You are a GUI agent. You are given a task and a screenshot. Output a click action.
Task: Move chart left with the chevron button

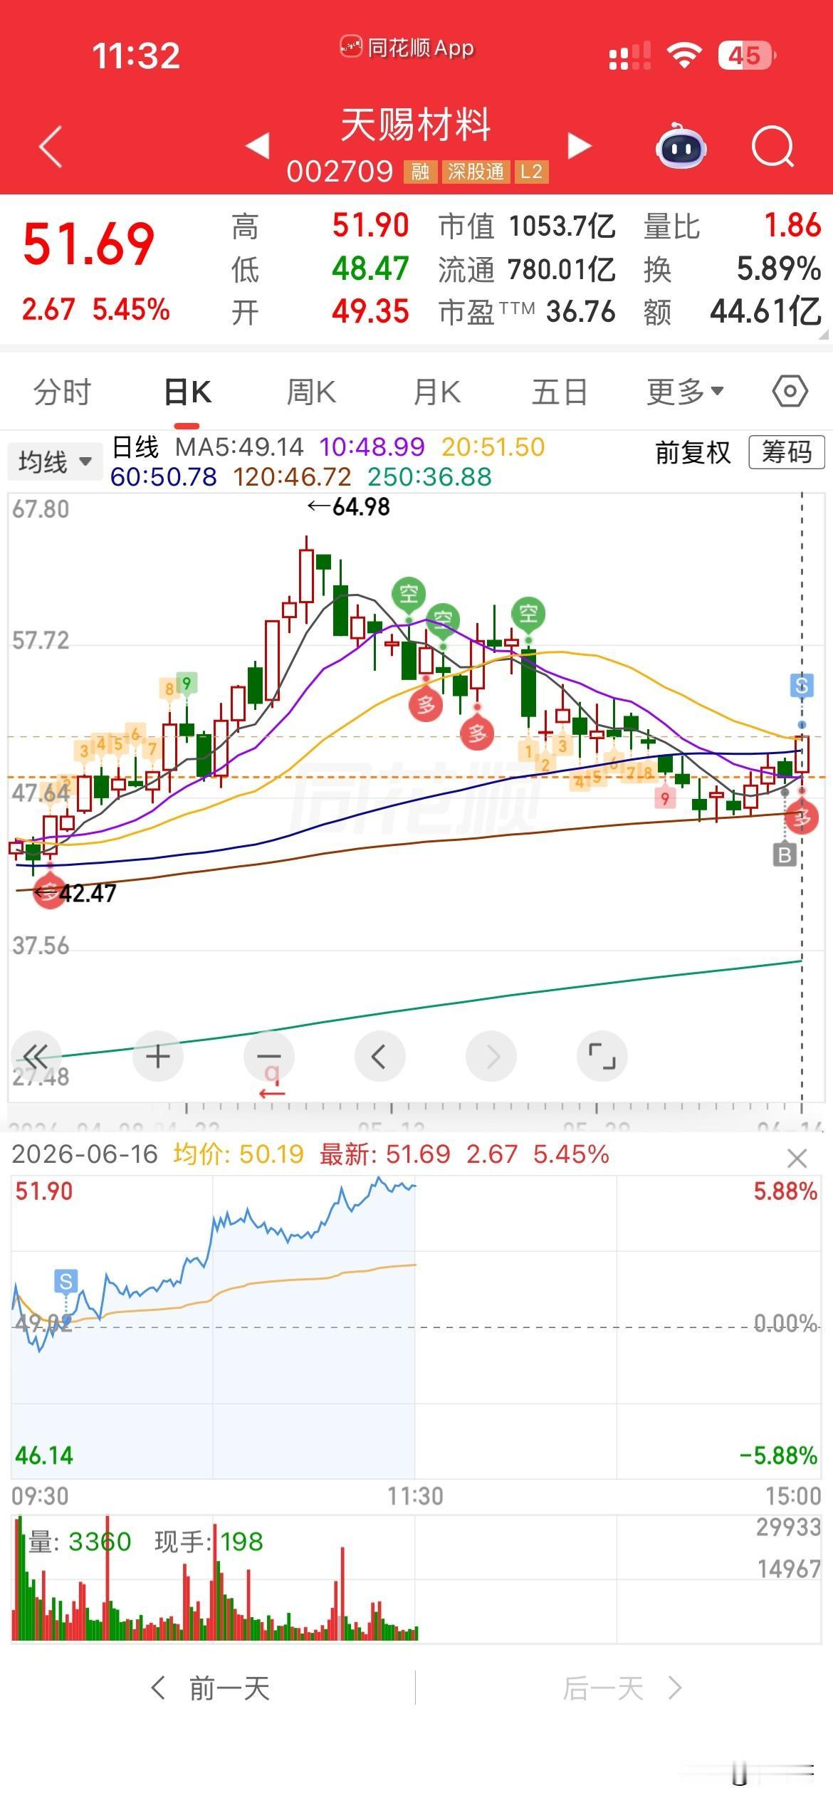pyautogui.click(x=379, y=1056)
